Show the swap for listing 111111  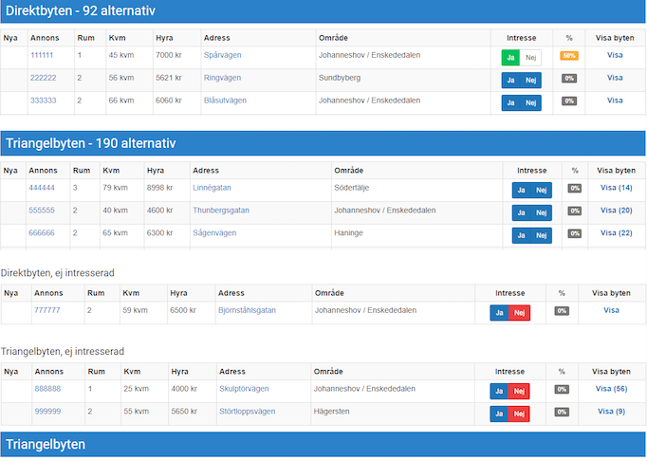point(615,55)
